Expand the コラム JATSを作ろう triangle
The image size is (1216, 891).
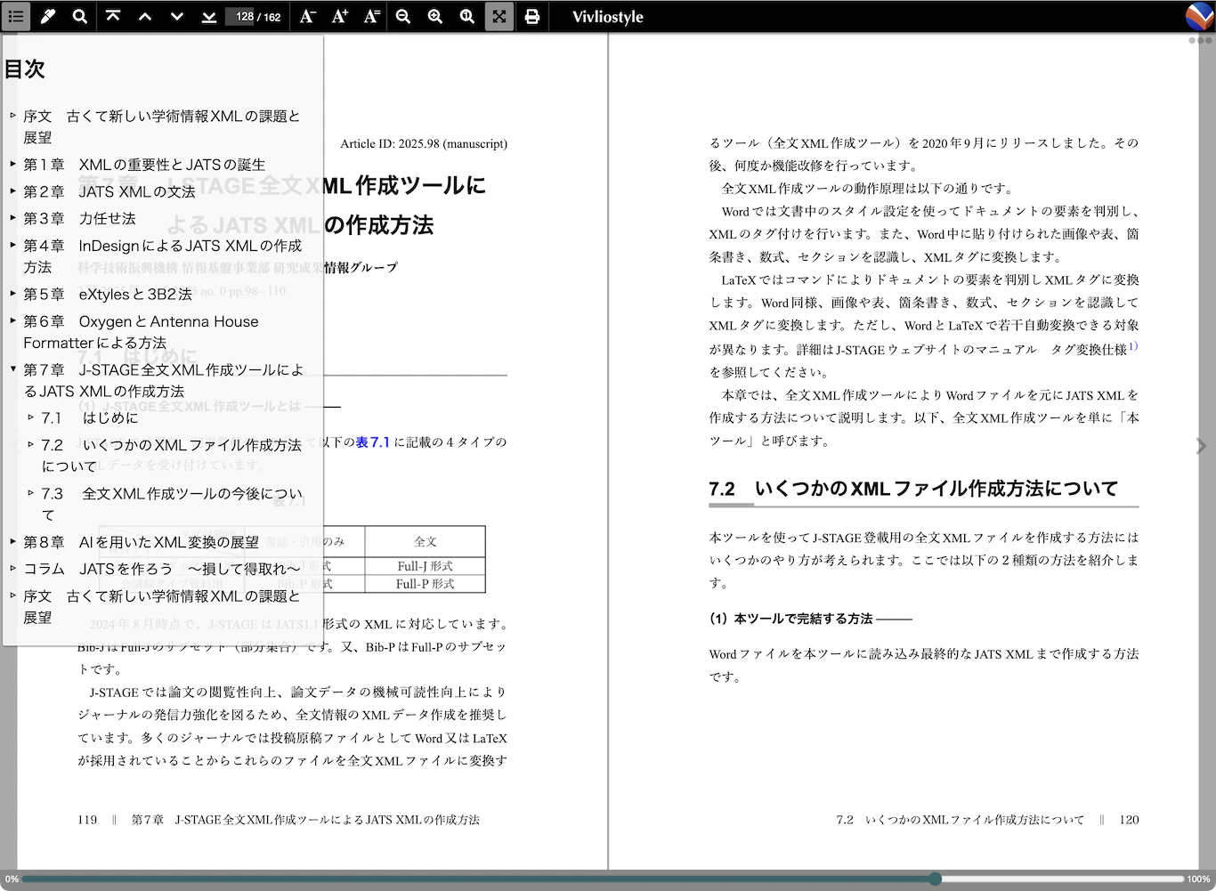12,569
